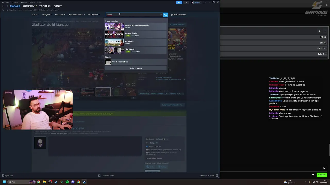Screen dimensions: 330x185
Task: Open File Explorer from the taskbar
Action: pyautogui.click(x=44, y=182)
